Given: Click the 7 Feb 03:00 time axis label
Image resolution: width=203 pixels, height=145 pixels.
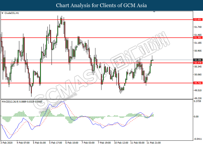Looking at the screenshot, I should click(88, 143).
